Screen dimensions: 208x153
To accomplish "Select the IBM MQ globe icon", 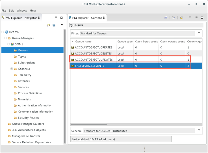I will [x=6, y=32].
